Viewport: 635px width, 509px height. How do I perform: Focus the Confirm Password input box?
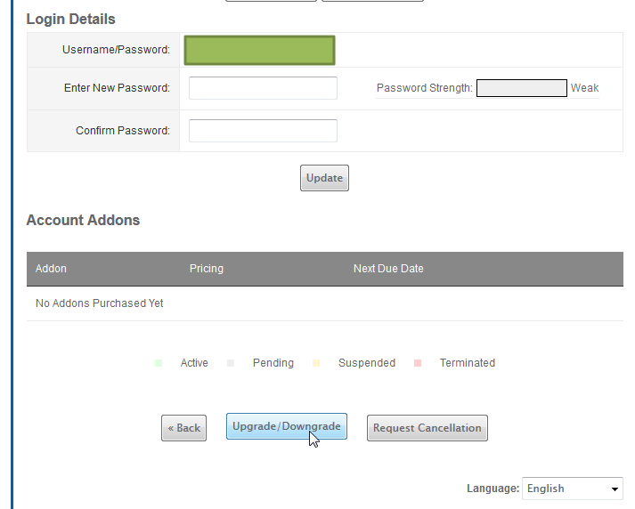point(263,131)
